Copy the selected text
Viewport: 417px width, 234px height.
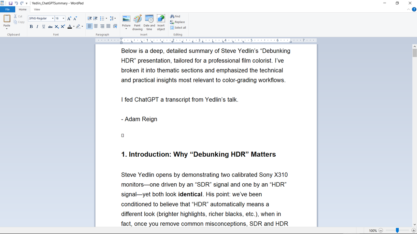(19, 22)
